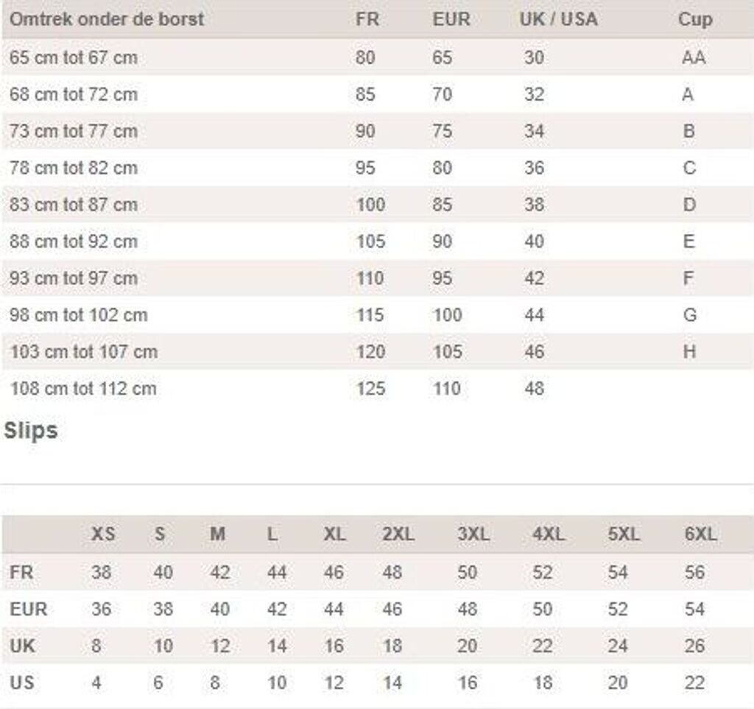
Task: Click the 'Omtrek onder de borst' column header
Action: pos(107,19)
